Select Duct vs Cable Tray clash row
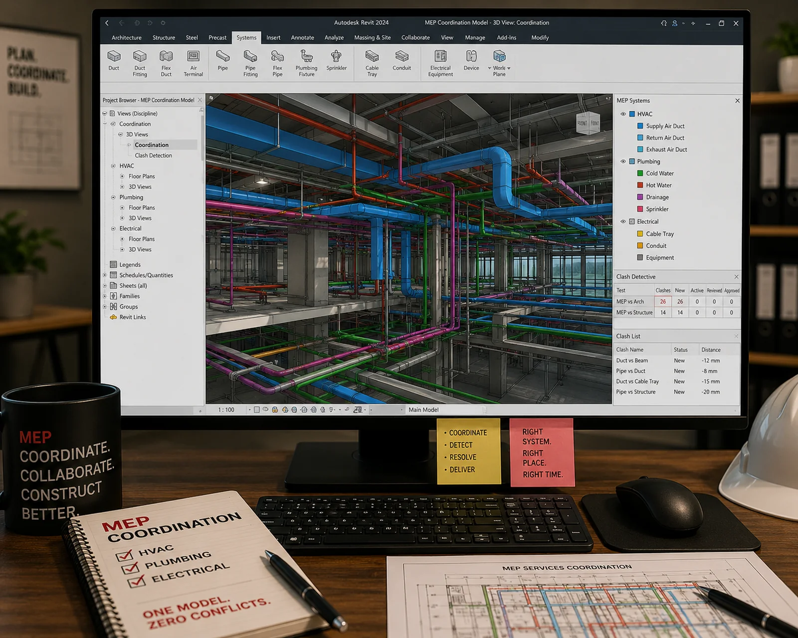Viewport: 798px width, 638px height. (676, 382)
